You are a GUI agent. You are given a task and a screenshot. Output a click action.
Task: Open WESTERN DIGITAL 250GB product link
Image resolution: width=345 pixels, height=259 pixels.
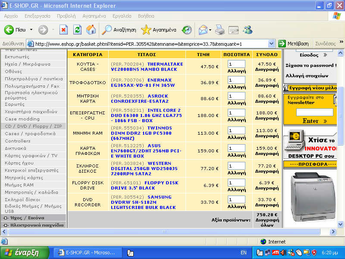[x=144, y=168]
